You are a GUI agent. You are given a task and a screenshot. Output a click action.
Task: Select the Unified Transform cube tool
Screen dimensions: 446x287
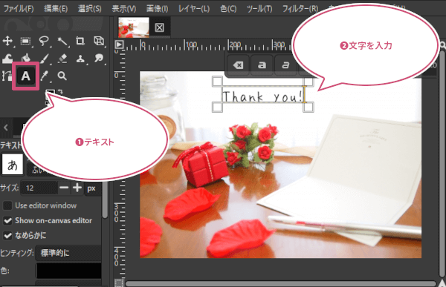pos(99,42)
